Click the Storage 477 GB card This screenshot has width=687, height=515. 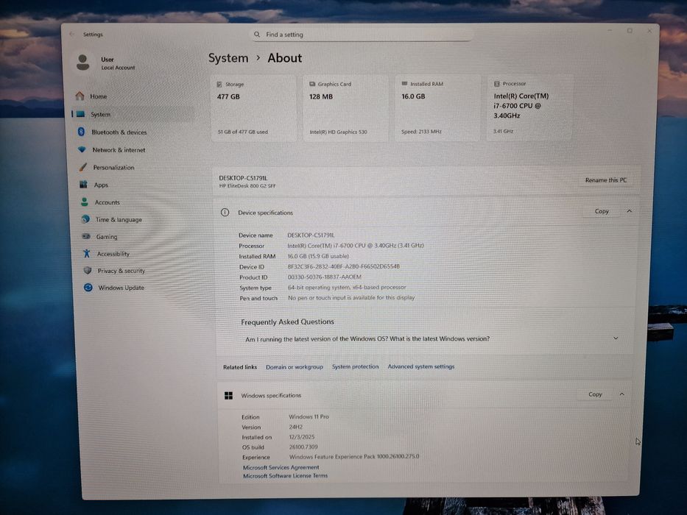254,107
